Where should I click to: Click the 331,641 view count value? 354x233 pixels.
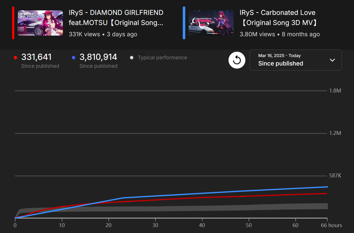click(36, 57)
